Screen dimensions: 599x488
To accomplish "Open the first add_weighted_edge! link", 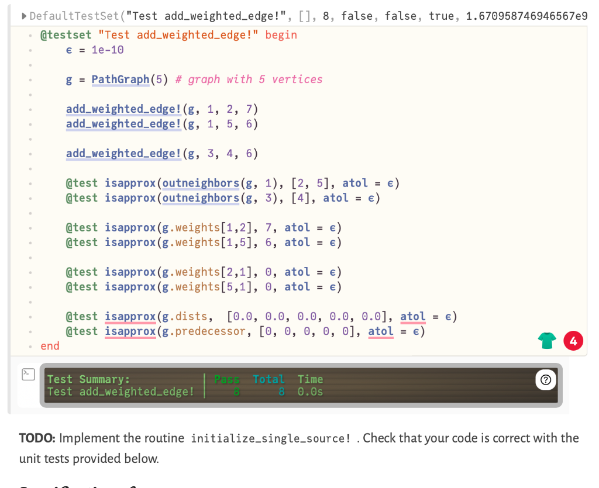I will (x=123, y=109).
